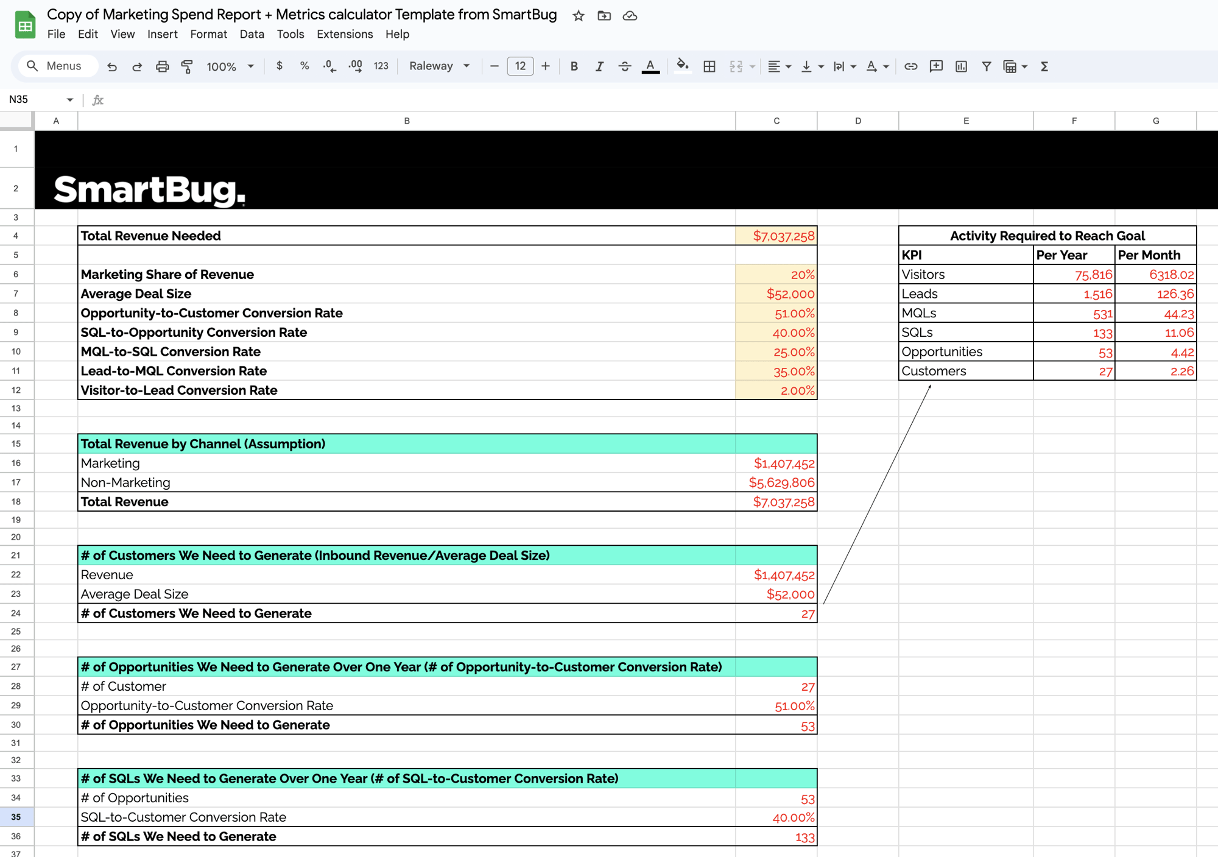Open the File menu
Viewport: 1218px width, 857px height.
[x=56, y=34]
